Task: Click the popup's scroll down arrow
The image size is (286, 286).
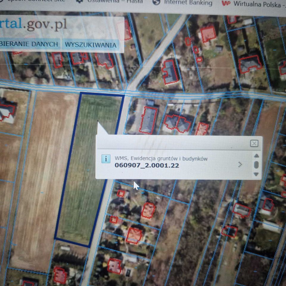Action: tap(256, 174)
